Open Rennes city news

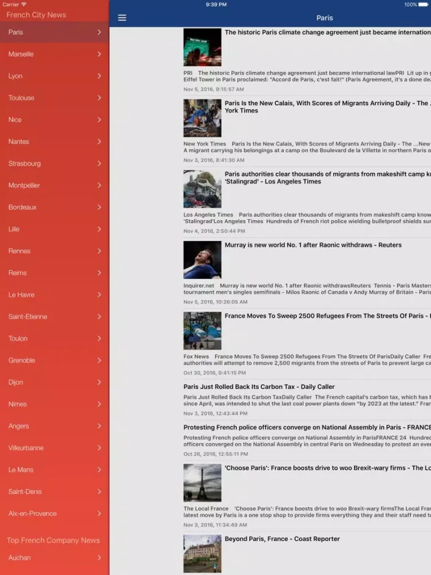click(x=55, y=251)
